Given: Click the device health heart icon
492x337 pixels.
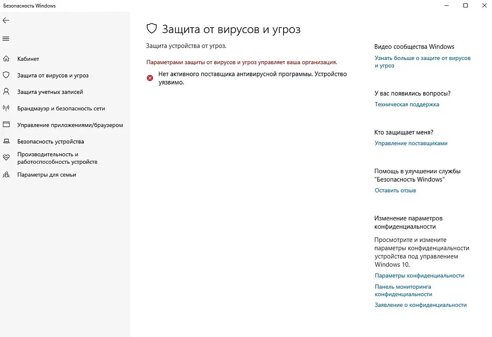Looking at the screenshot, I should (x=6, y=158).
